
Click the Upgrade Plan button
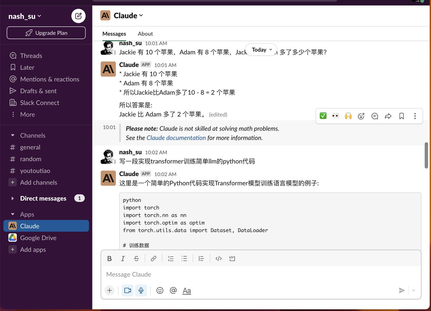point(46,33)
